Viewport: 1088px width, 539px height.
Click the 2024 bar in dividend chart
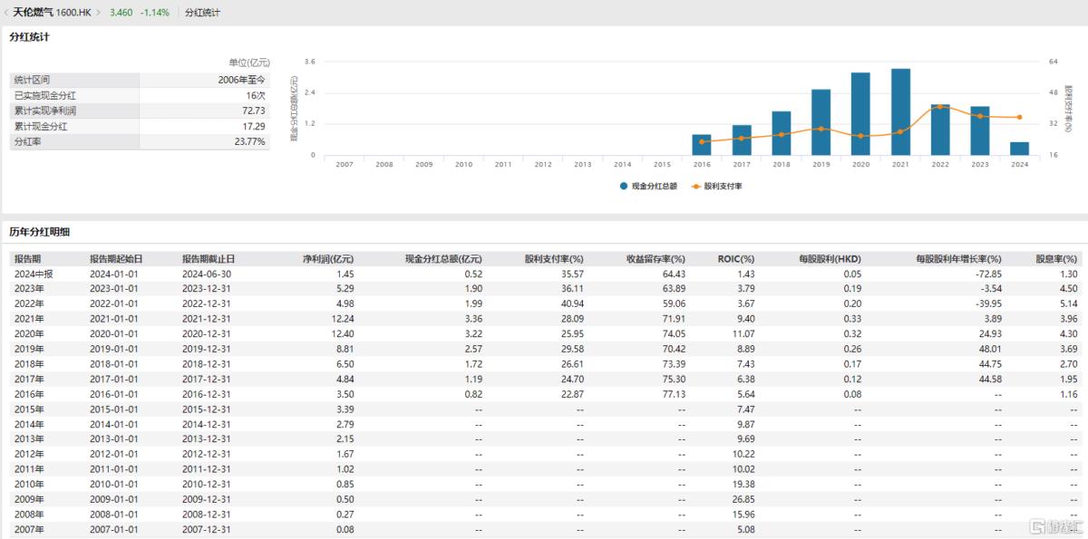[1019, 149]
